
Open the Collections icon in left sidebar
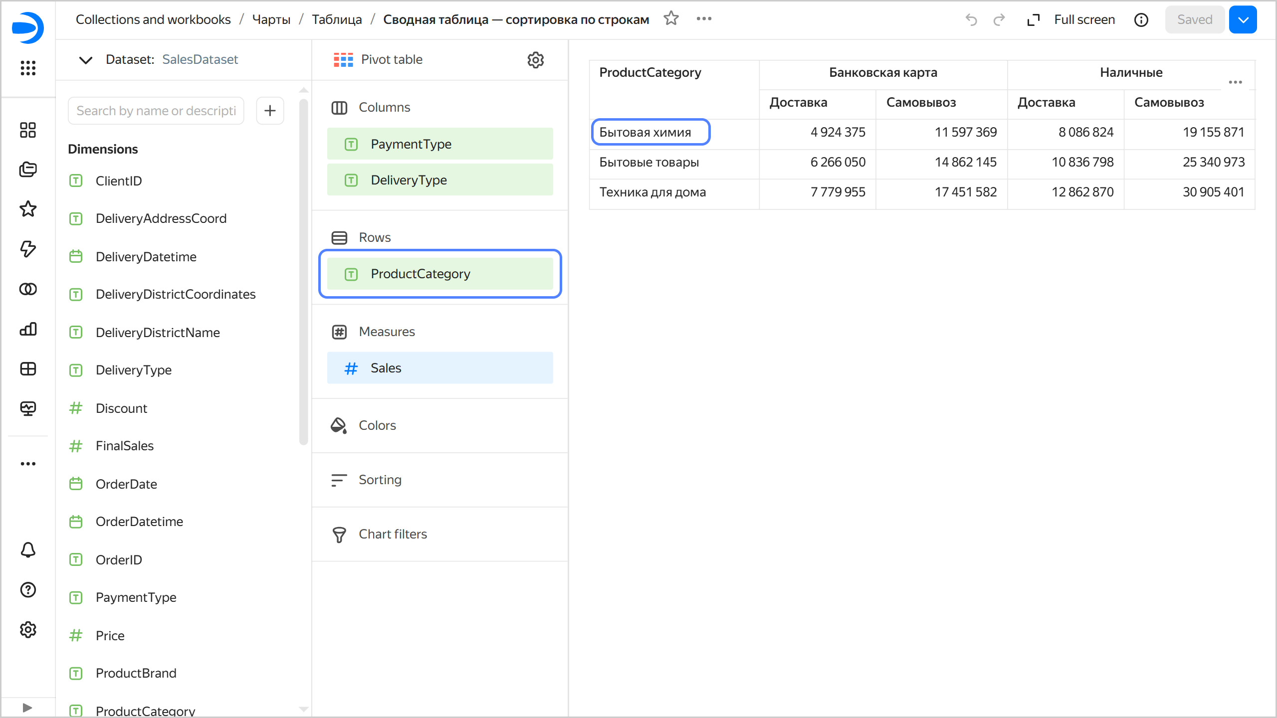(28, 170)
